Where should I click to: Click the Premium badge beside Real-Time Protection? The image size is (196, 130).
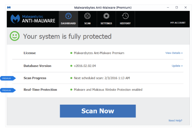[x=8, y=90]
